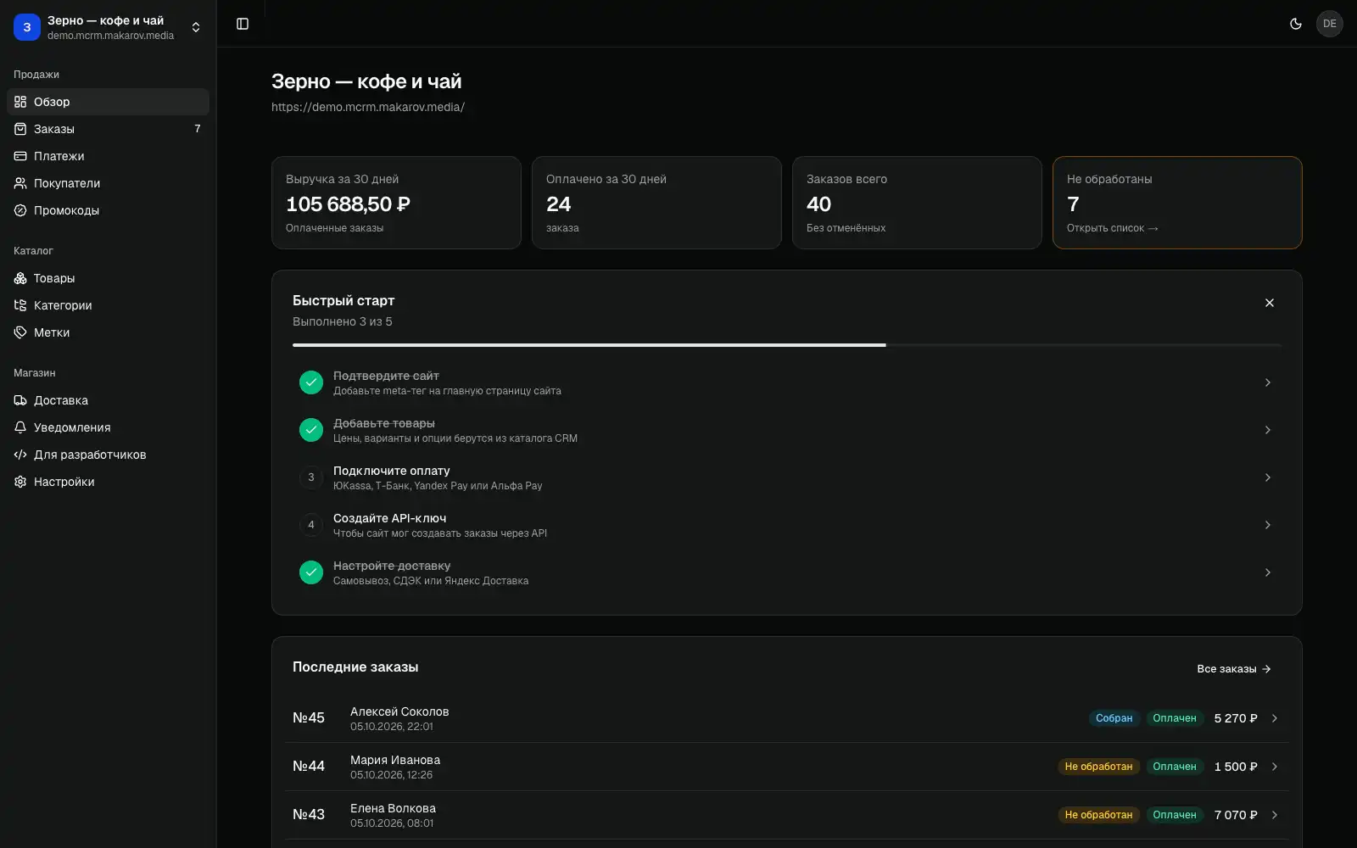Viewport: 1357px width, 848px height.
Task: Go to the Платежи section
Action: [108, 156]
